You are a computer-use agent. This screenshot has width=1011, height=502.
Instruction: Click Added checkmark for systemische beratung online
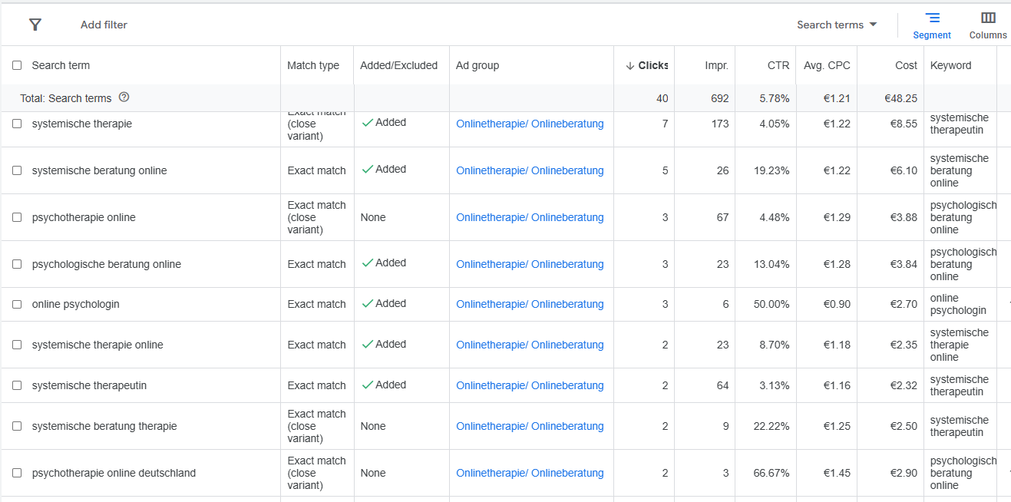368,169
